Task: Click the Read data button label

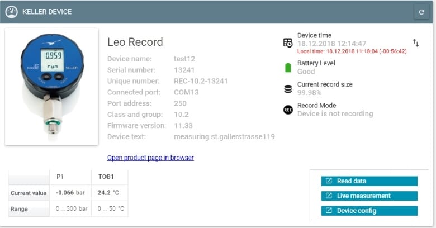Action: (352, 181)
